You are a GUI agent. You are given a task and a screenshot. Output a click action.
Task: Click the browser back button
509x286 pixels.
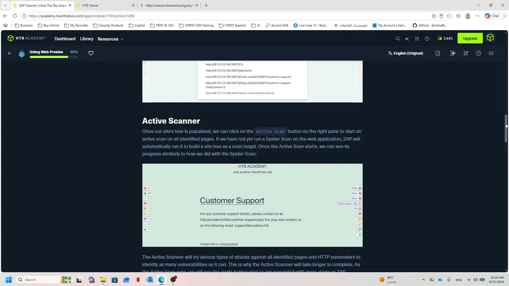(5, 16)
